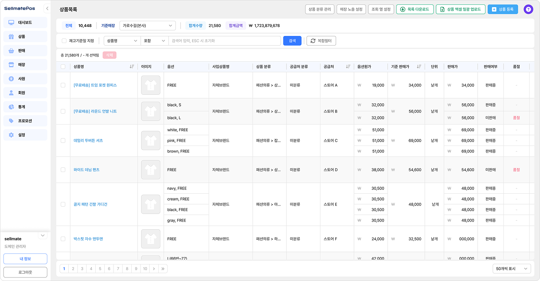
Task: Open the 프로모션 menu in sidebar
Action: click(25, 121)
